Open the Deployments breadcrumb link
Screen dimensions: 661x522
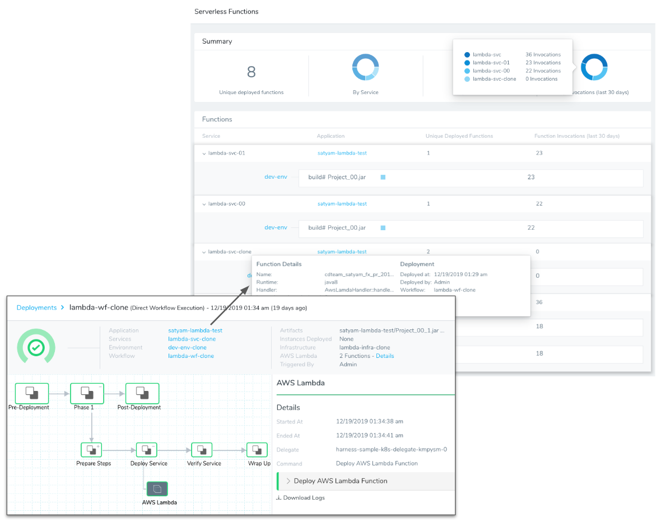36,307
